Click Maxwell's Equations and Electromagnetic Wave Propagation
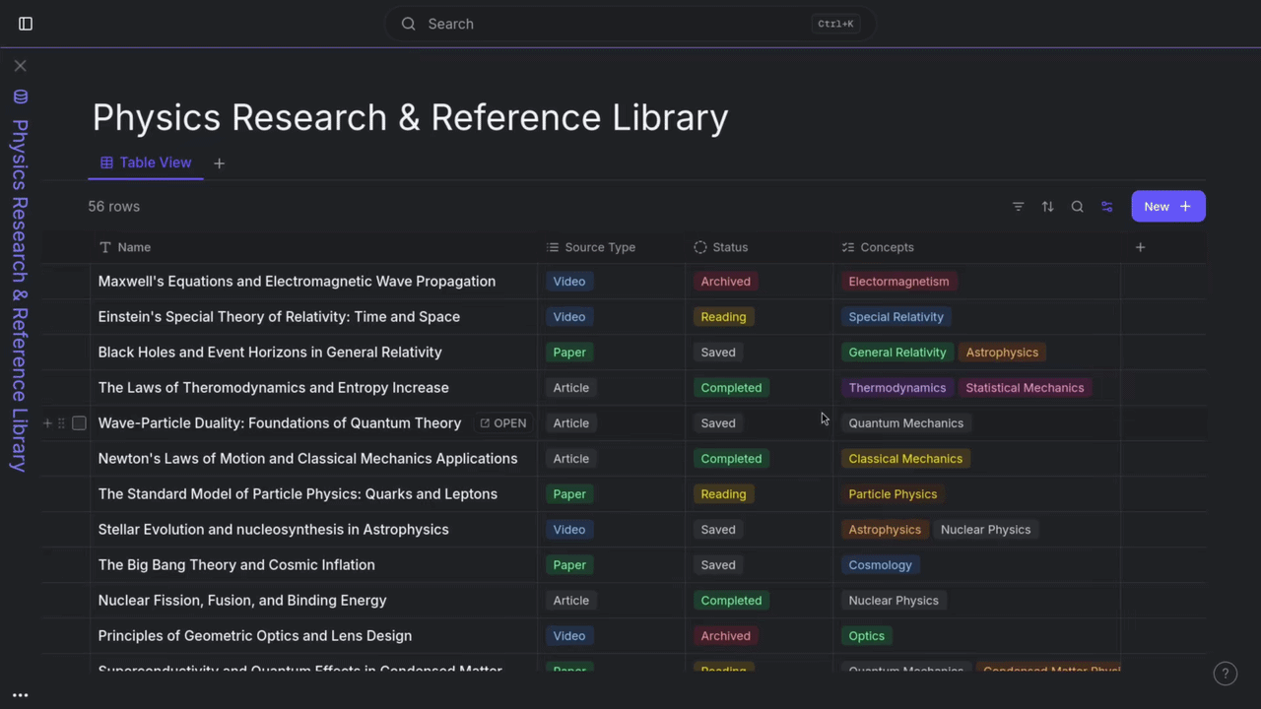The height and width of the screenshot is (709, 1261). 297,282
